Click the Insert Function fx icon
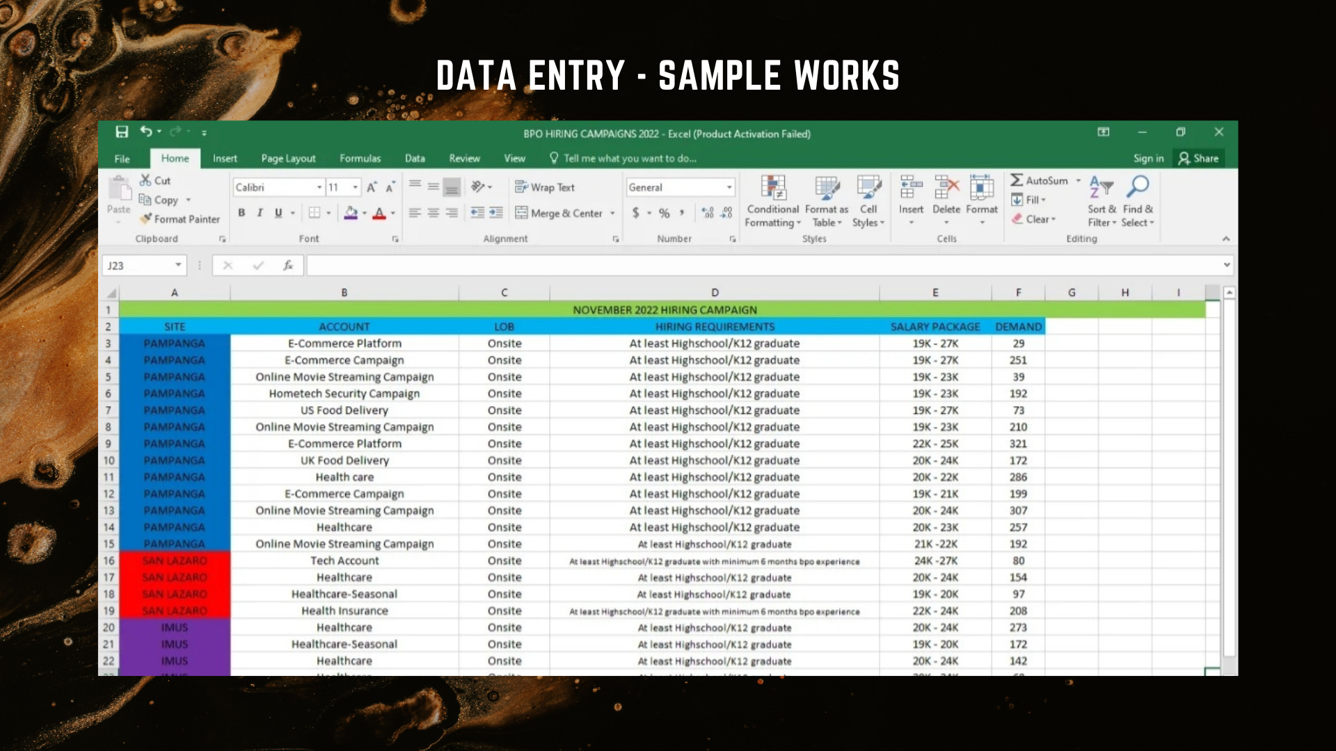Viewport: 1336px width, 751px height. coord(288,265)
